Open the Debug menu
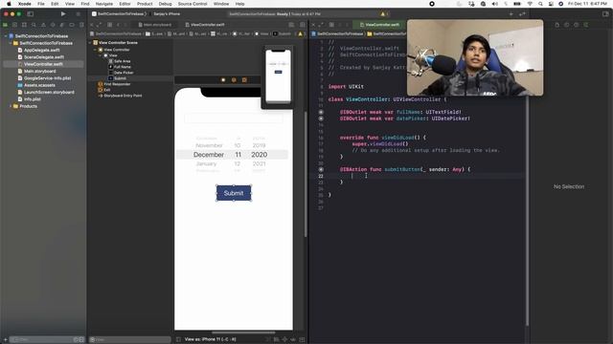This screenshot has height=344, width=613. pos(166,4)
